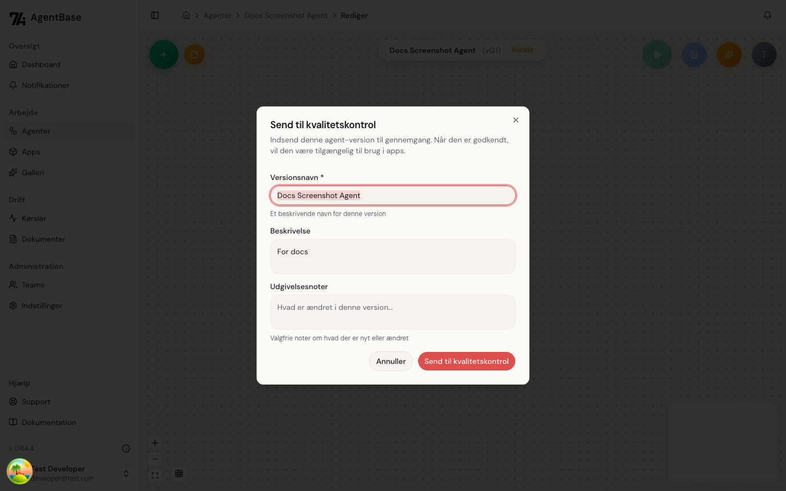Click the orange sparkle wand button
This screenshot has height=491, width=786.
click(x=729, y=55)
